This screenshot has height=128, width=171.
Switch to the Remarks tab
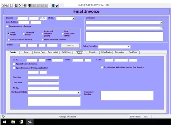tap(93, 52)
